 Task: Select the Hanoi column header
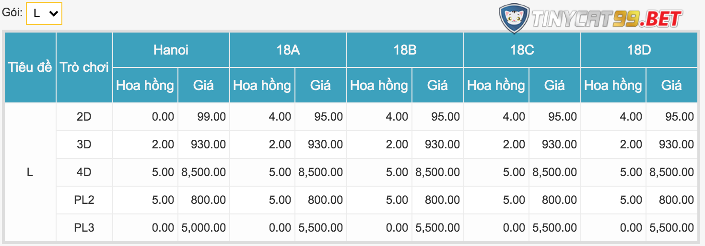[171, 50]
